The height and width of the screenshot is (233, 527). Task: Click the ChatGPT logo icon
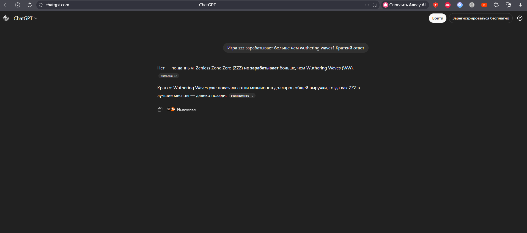tap(6, 18)
